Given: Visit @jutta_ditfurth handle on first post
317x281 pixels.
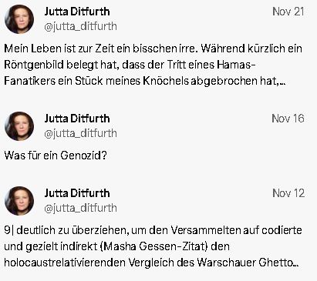Looking at the screenshot, I should coord(80,26).
